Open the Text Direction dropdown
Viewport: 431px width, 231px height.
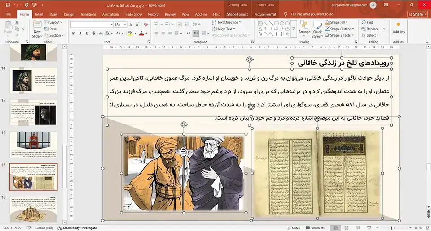[227, 22]
